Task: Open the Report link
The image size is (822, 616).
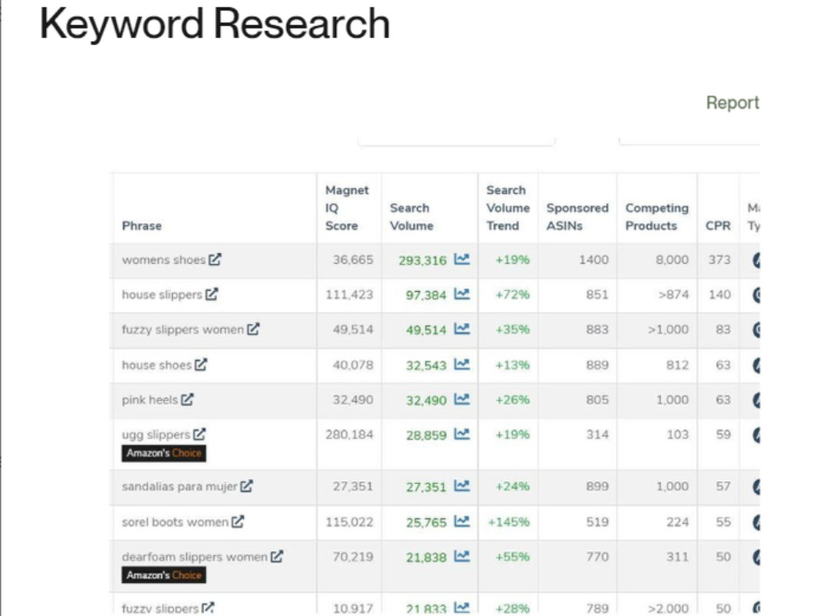Action: 732,103
